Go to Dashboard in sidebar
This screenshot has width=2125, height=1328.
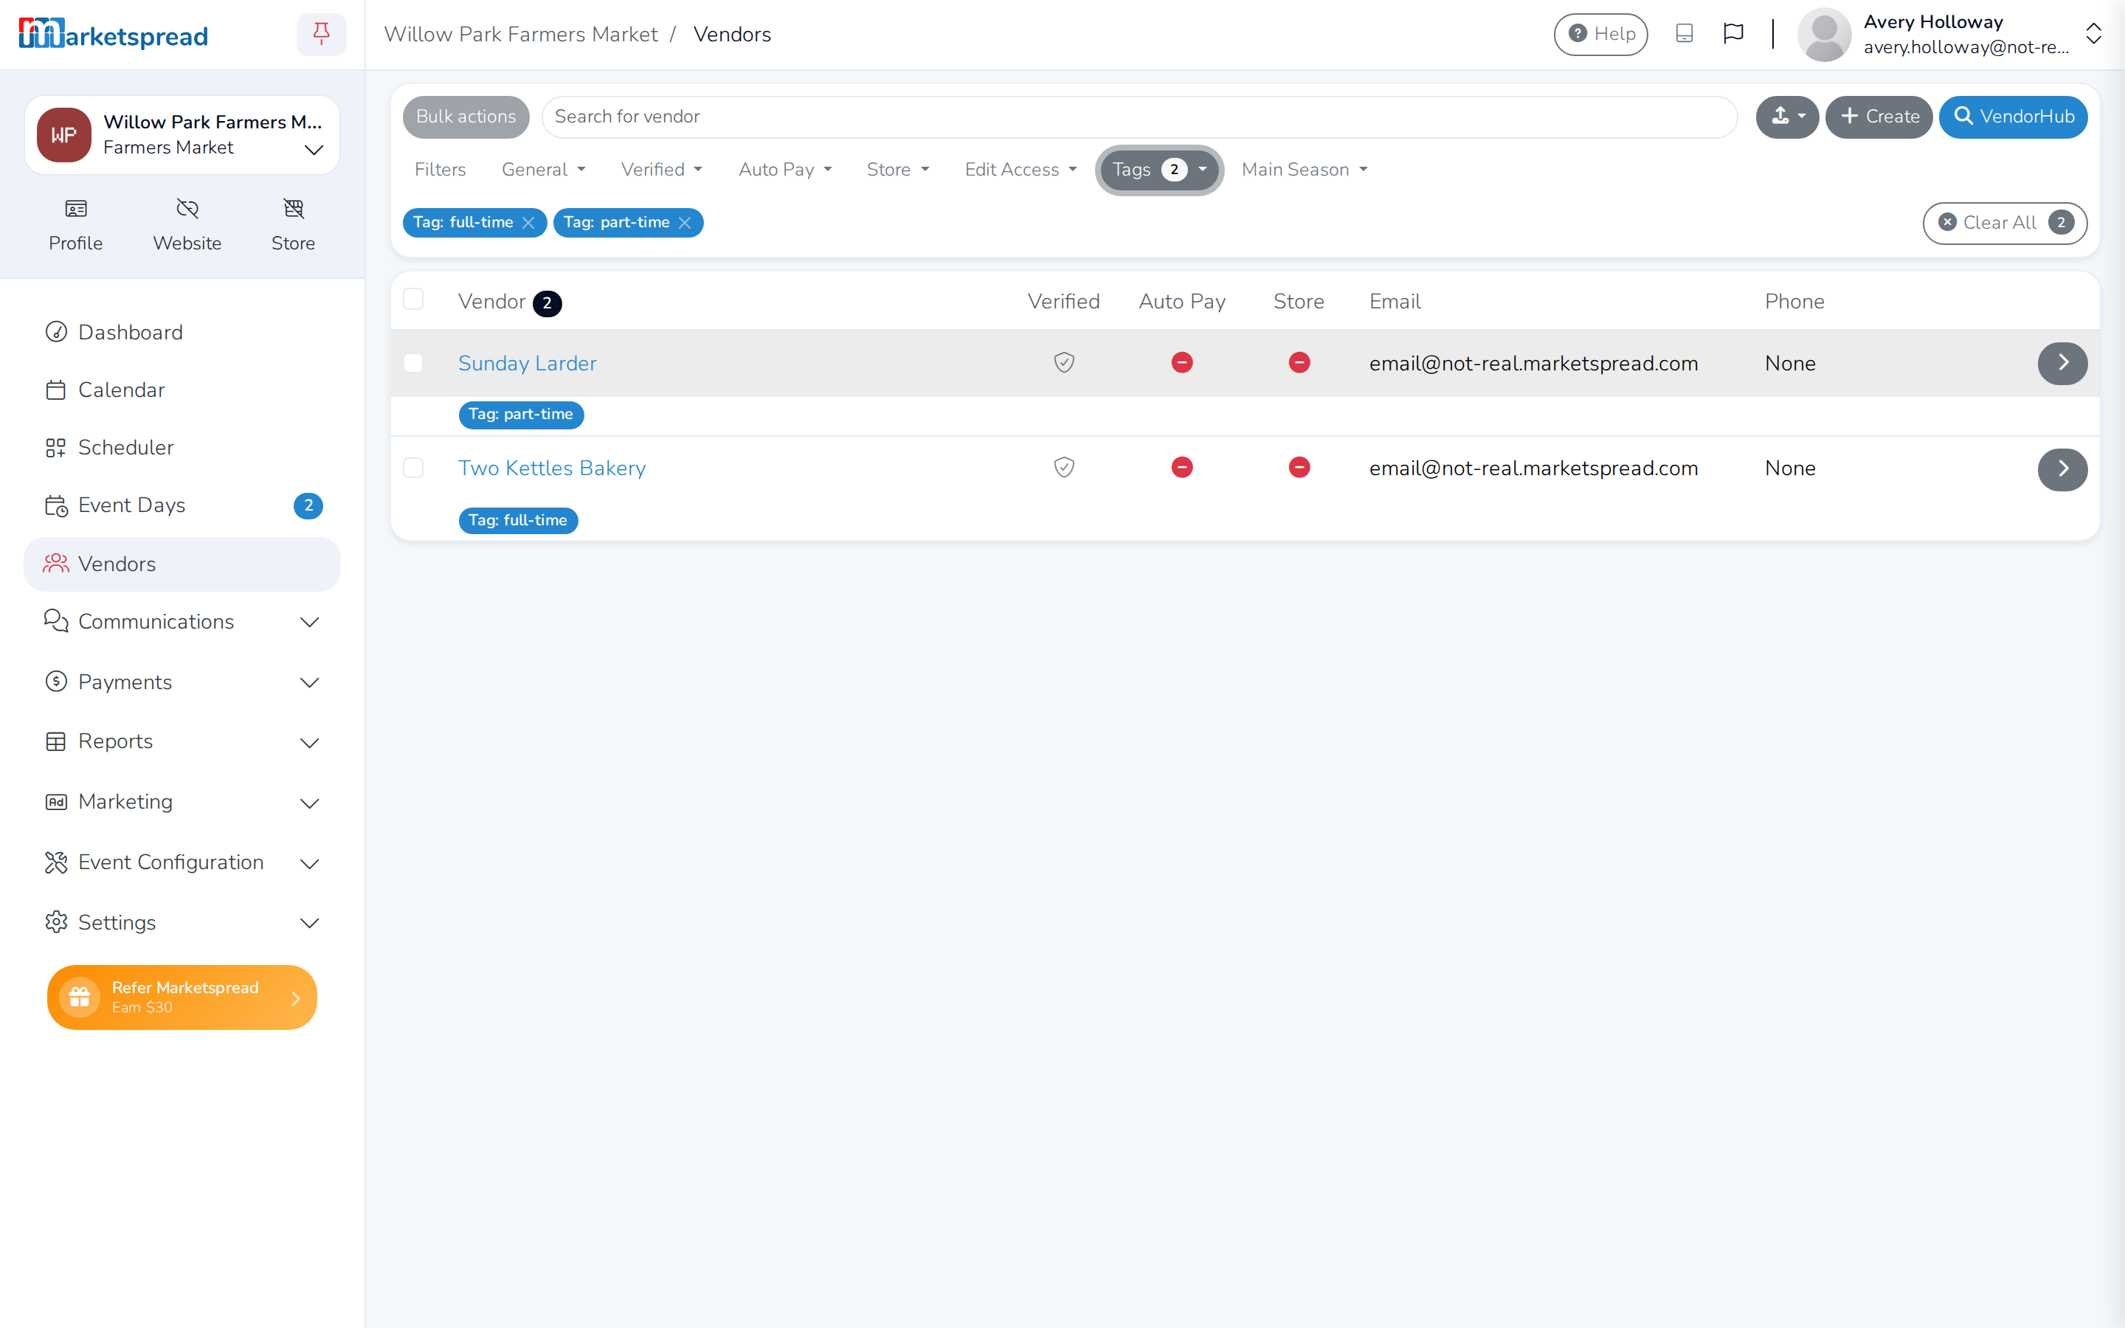point(182,332)
